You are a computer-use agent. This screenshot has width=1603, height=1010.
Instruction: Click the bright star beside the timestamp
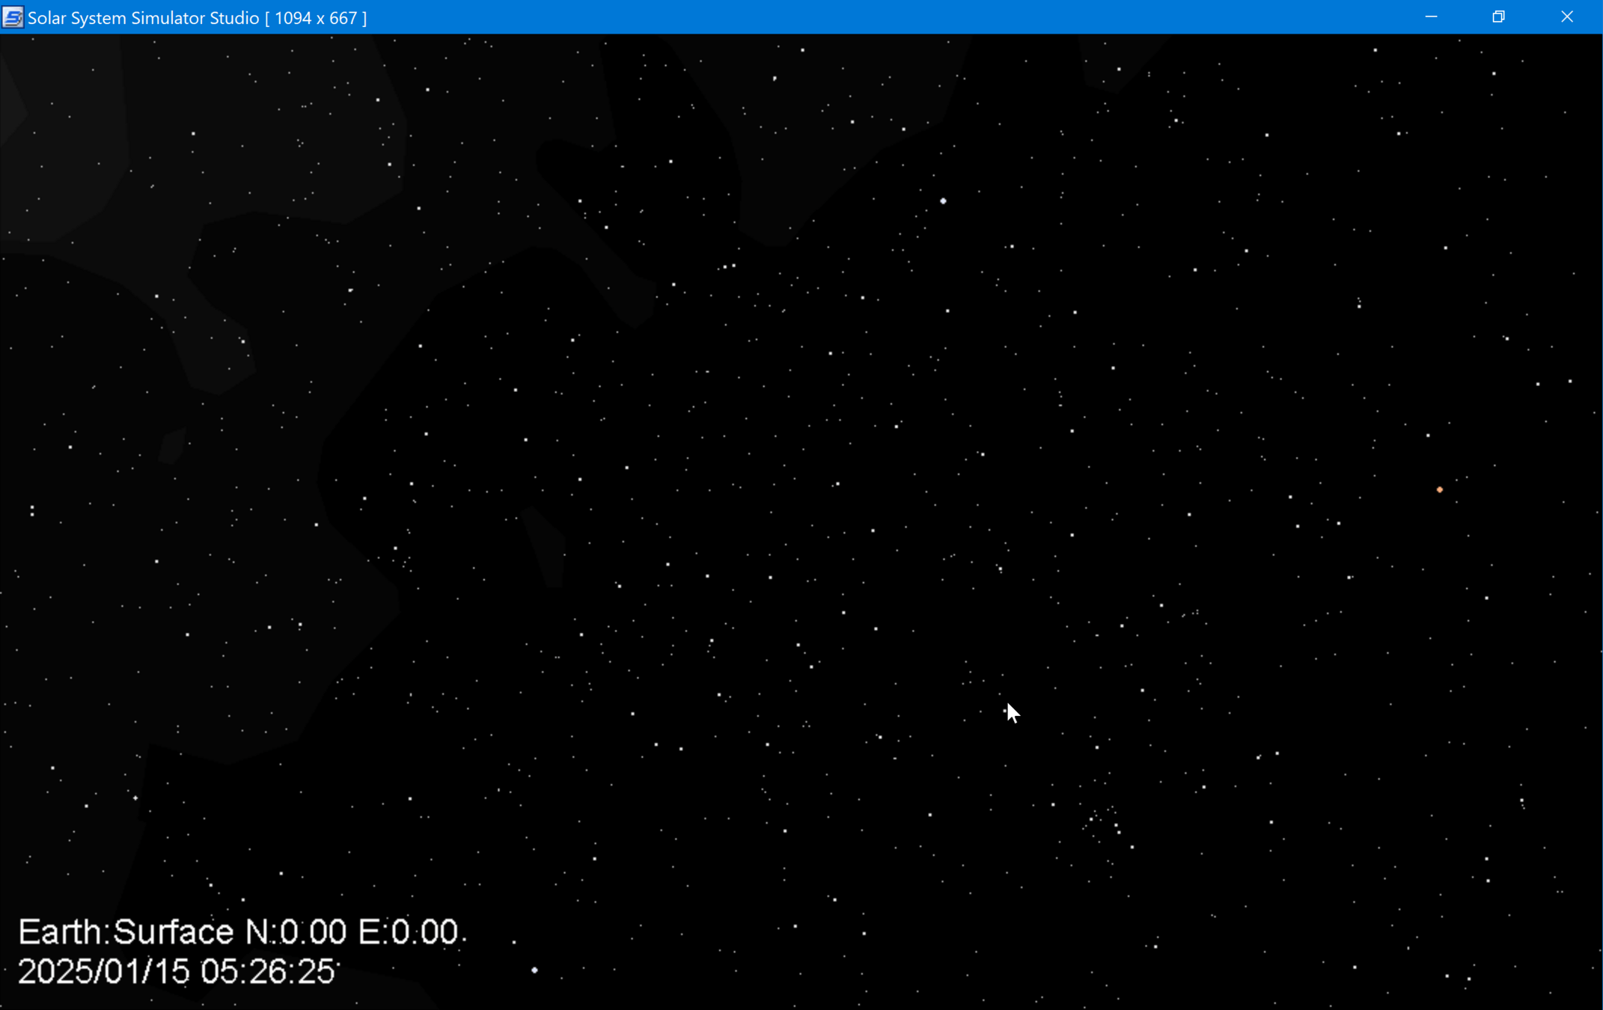(534, 970)
